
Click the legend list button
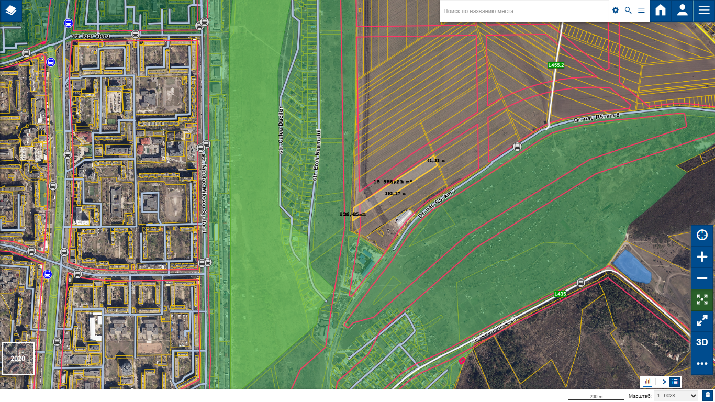[675, 382]
